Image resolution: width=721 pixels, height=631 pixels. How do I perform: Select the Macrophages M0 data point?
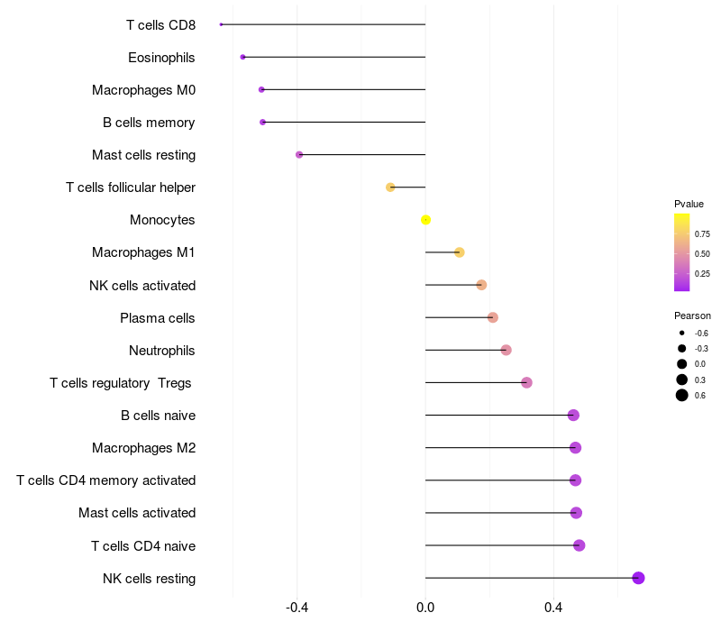coord(261,89)
